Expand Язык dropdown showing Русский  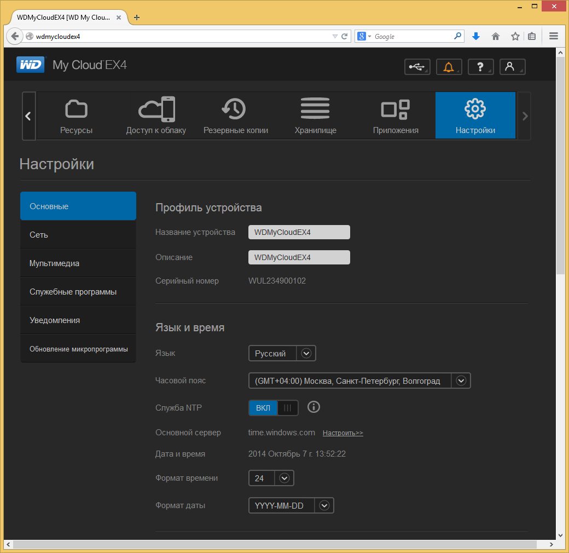click(x=282, y=353)
